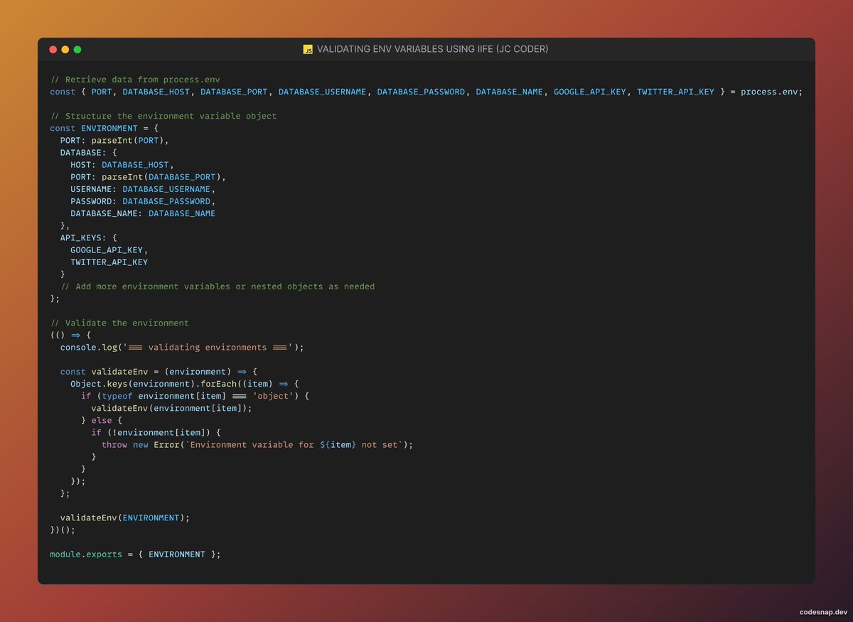The height and width of the screenshot is (622, 853).
Task: Click the recursive call 'validateEnv(environment[item]);'
Action: 171,408
